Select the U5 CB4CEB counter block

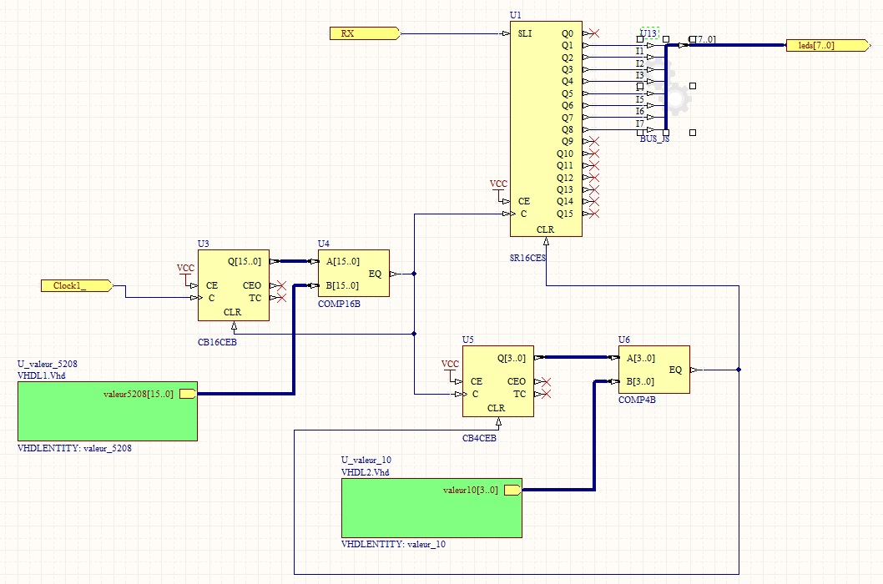[498, 382]
